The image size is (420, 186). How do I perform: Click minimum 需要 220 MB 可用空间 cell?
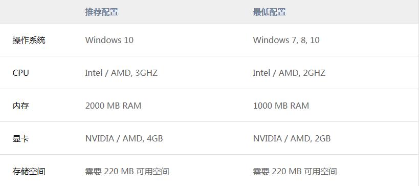tap(295, 172)
